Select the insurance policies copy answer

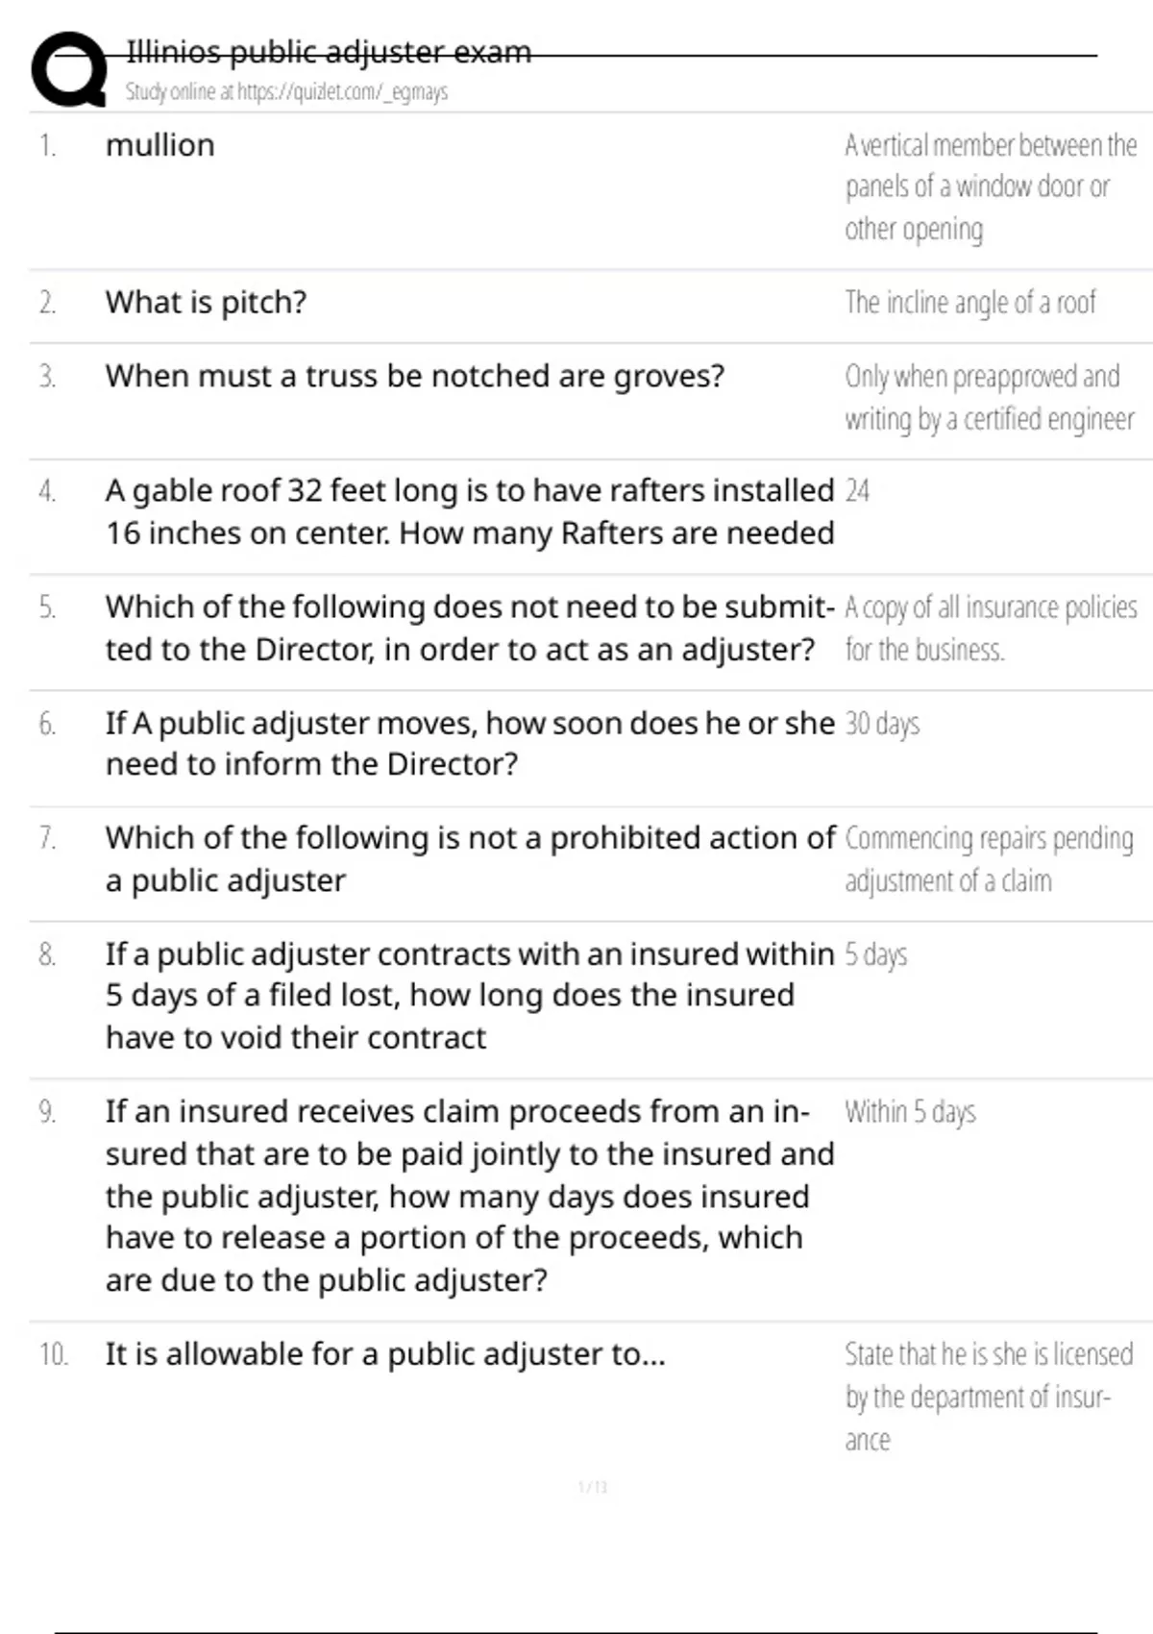(x=990, y=628)
